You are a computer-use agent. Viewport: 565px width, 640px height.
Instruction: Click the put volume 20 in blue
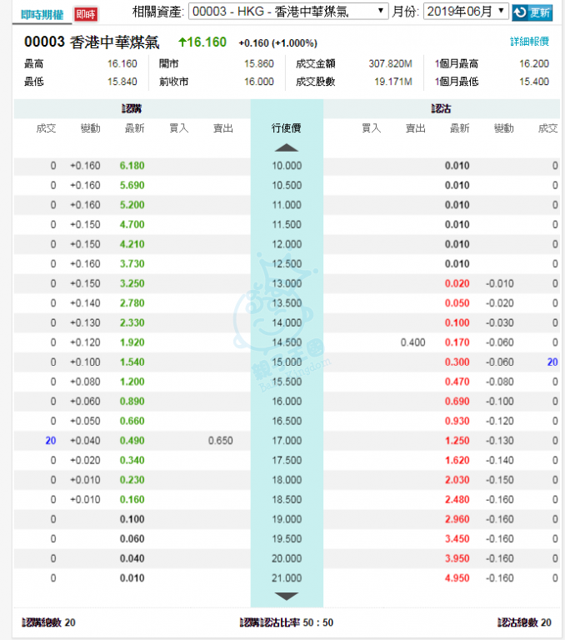(552, 362)
